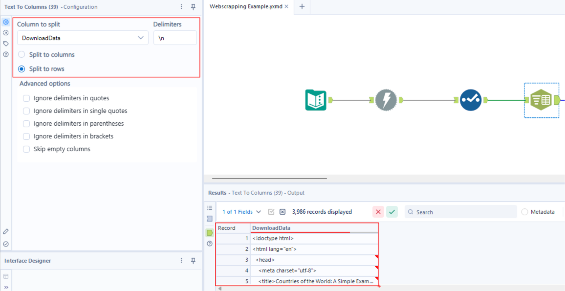The width and height of the screenshot is (565, 291).
Task: Open Interface Designer kebab options menu
Action: tap(181, 260)
